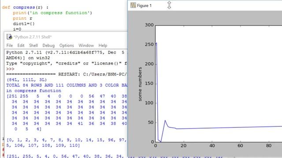Click the '0 5 4]' array ending line
Viewport: 282px width, 158px height.
point(28,129)
